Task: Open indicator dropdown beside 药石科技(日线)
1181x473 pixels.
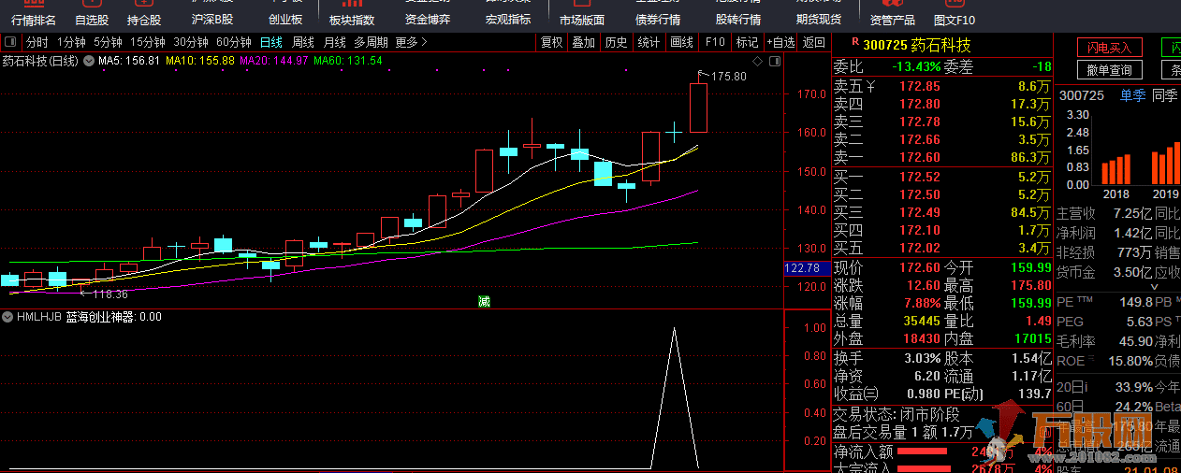Action: (x=89, y=61)
